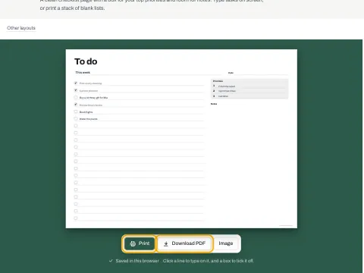Tick the first empty checkbox under Water the plants
Image resolution: width=364 pixels, height=273 pixels.
(x=76, y=126)
